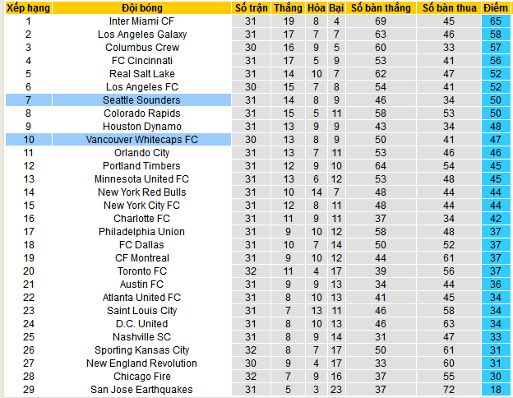The width and height of the screenshot is (513, 398).
Task: Open the Vancouver Whitecaps FC team entry
Action: [x=141, y=139]
